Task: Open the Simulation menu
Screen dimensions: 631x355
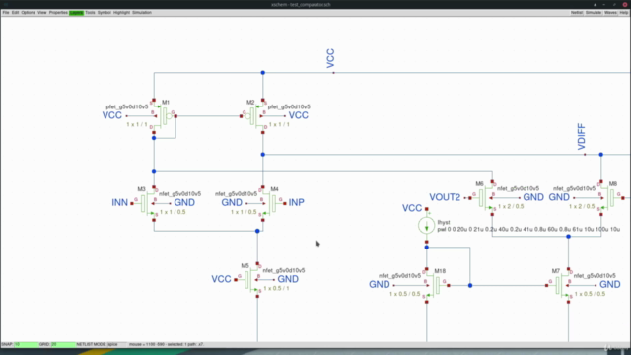Action: 142,13
